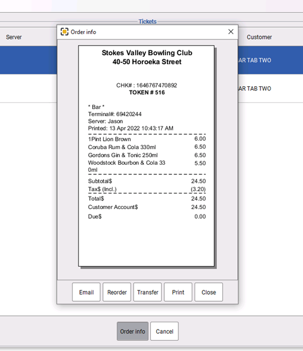Click the 5.50 price of Woodstock Bourbon

tap(200, 163)
